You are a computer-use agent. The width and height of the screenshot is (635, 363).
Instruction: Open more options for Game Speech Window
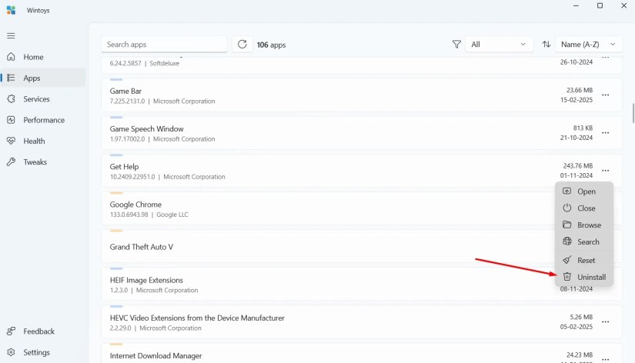[606, 133]
